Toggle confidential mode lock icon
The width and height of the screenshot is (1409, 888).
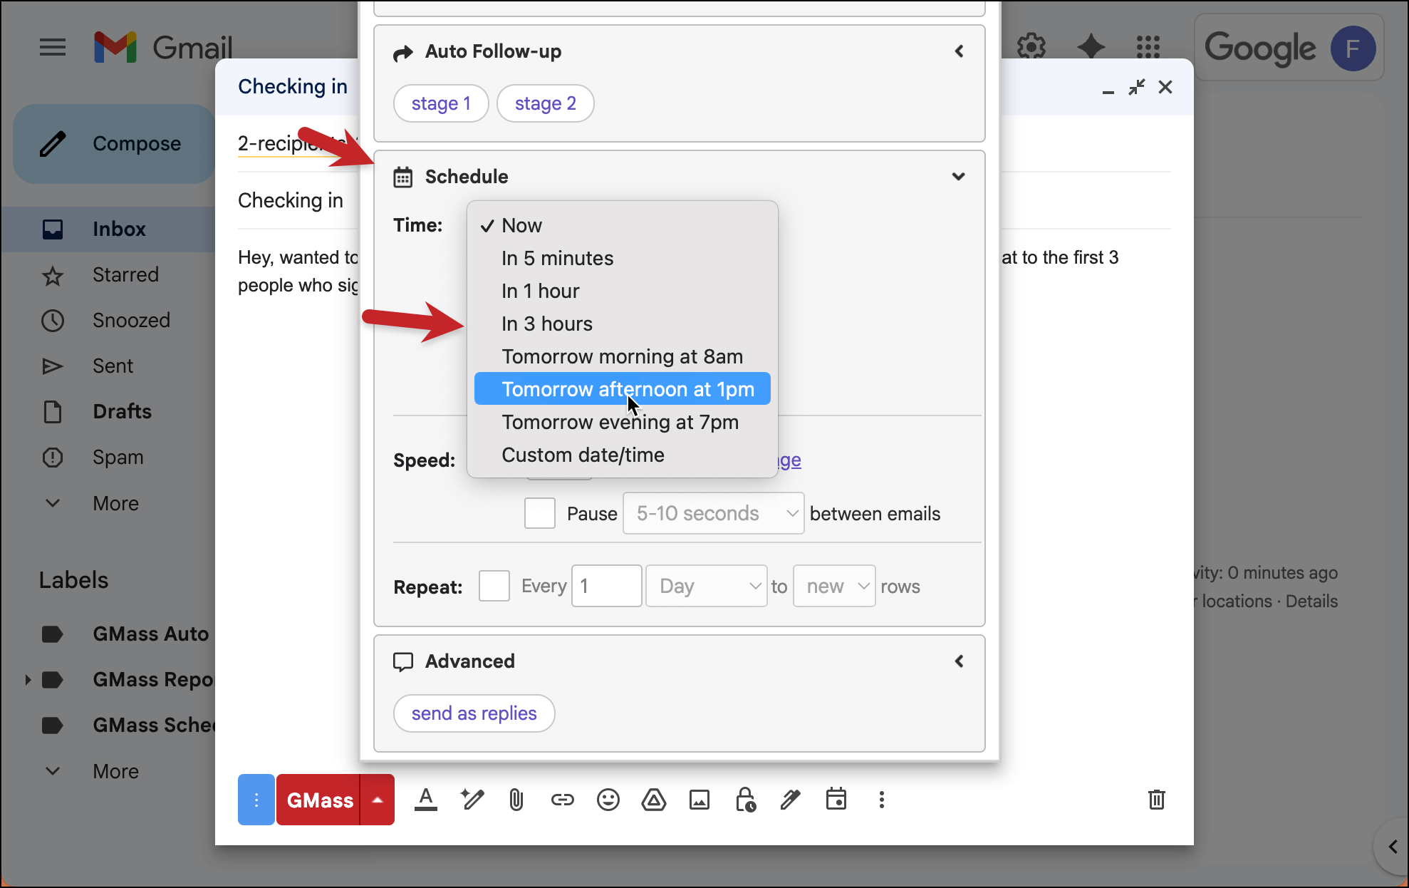click(x=745, y=800)
